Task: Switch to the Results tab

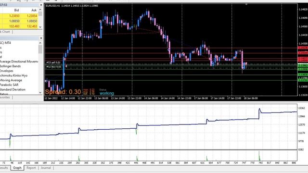Action: point(4,168)
